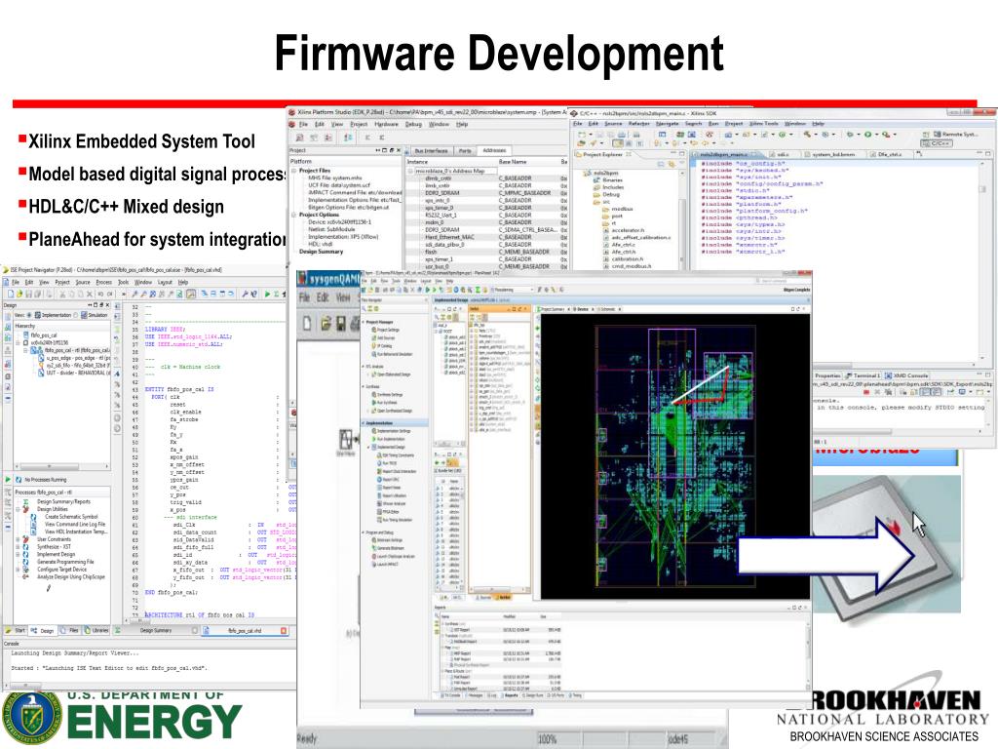
Task: Select Simulation view radio button in ISE
Action: (x=76, y=315)
